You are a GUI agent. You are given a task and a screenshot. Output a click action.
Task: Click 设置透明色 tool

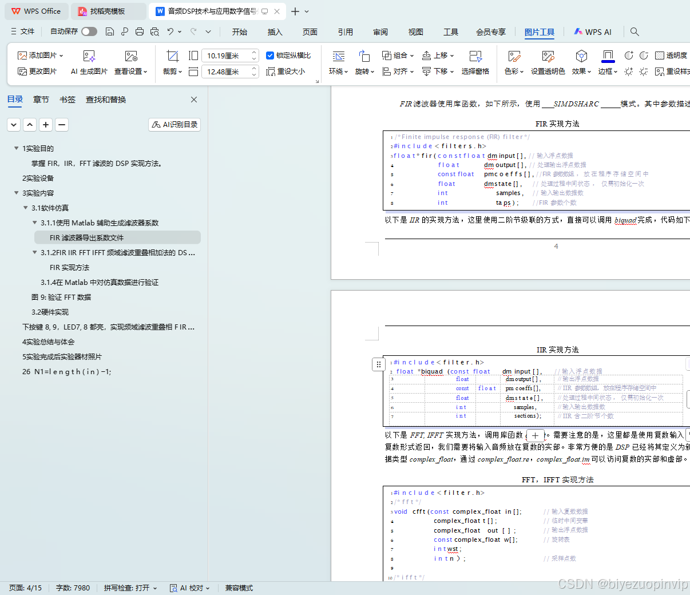tap(548, 62)
